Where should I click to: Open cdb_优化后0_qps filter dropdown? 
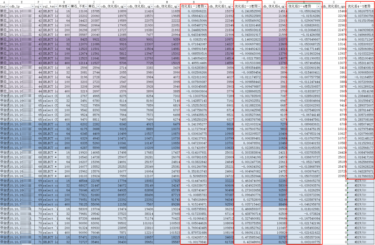click(x=125, y=7)
